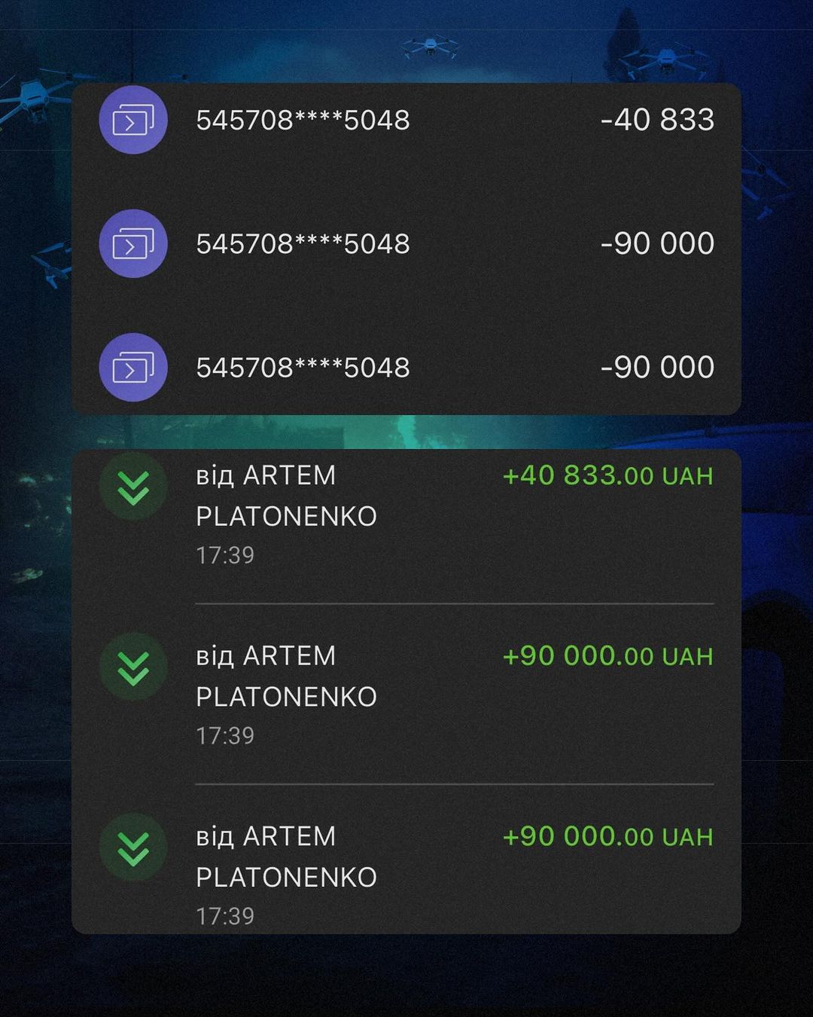
Task: Click the +40 833.00 UAH green amount
Action: 607,475
